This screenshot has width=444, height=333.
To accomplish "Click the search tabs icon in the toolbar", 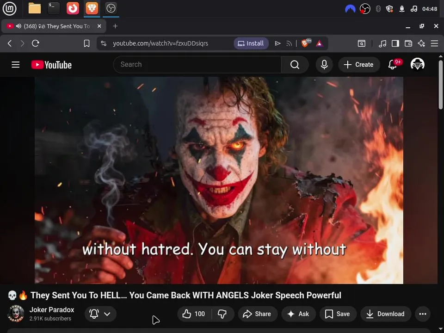I will pos(362,43).
